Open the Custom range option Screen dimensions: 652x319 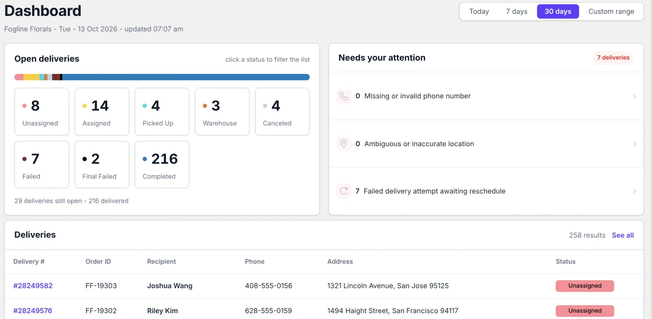(x=611, y=11)
